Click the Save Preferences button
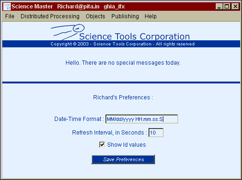 pos(123,159)
